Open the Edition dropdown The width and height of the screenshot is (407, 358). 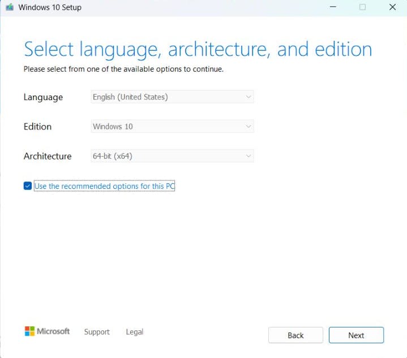pyautogui.click(x=172, y=126)
